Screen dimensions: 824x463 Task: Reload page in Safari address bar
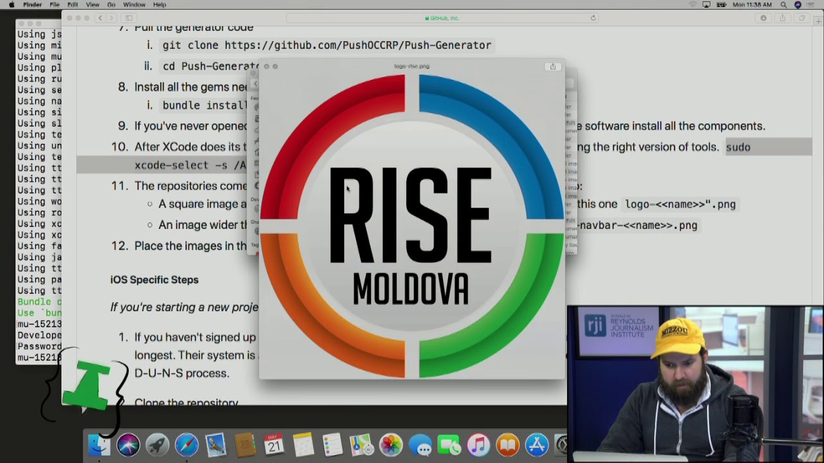(593, 18)
